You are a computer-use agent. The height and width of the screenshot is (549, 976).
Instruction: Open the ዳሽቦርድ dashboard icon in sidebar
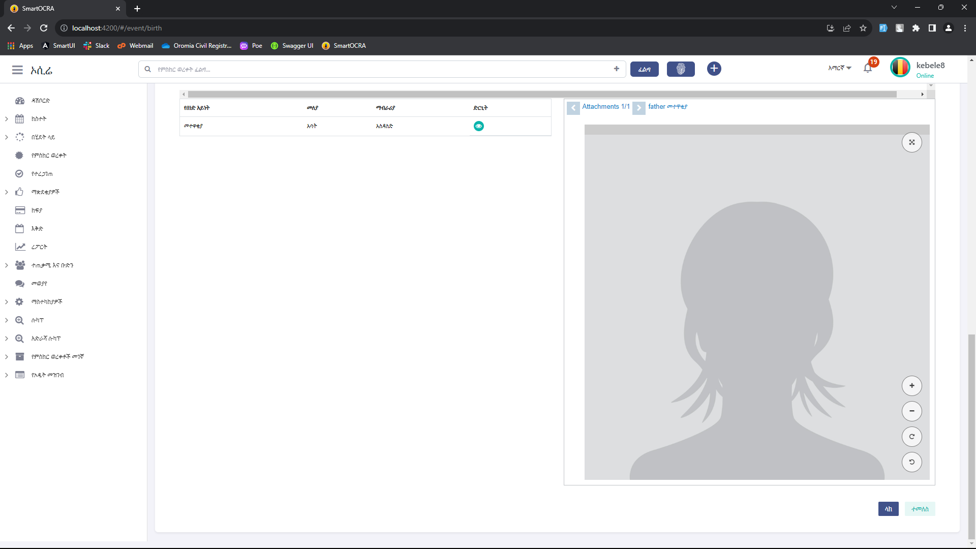coord(20,101)
